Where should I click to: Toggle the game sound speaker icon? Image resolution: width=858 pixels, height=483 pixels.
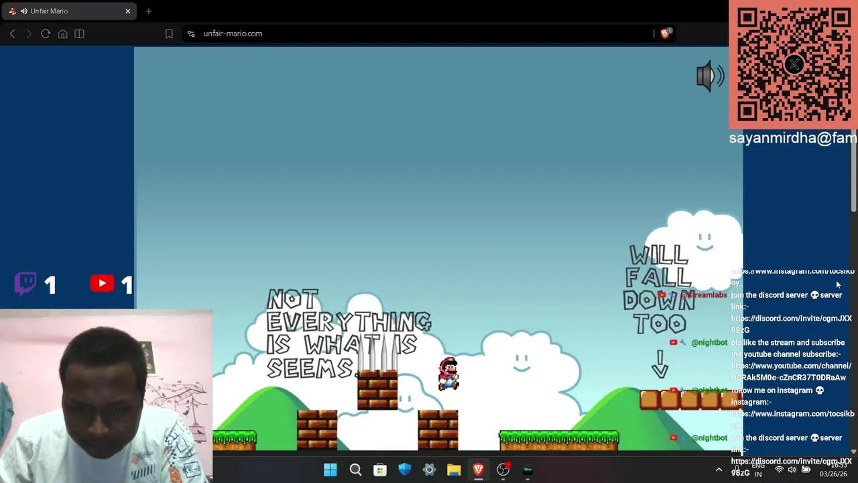click(x=710, y=76)
